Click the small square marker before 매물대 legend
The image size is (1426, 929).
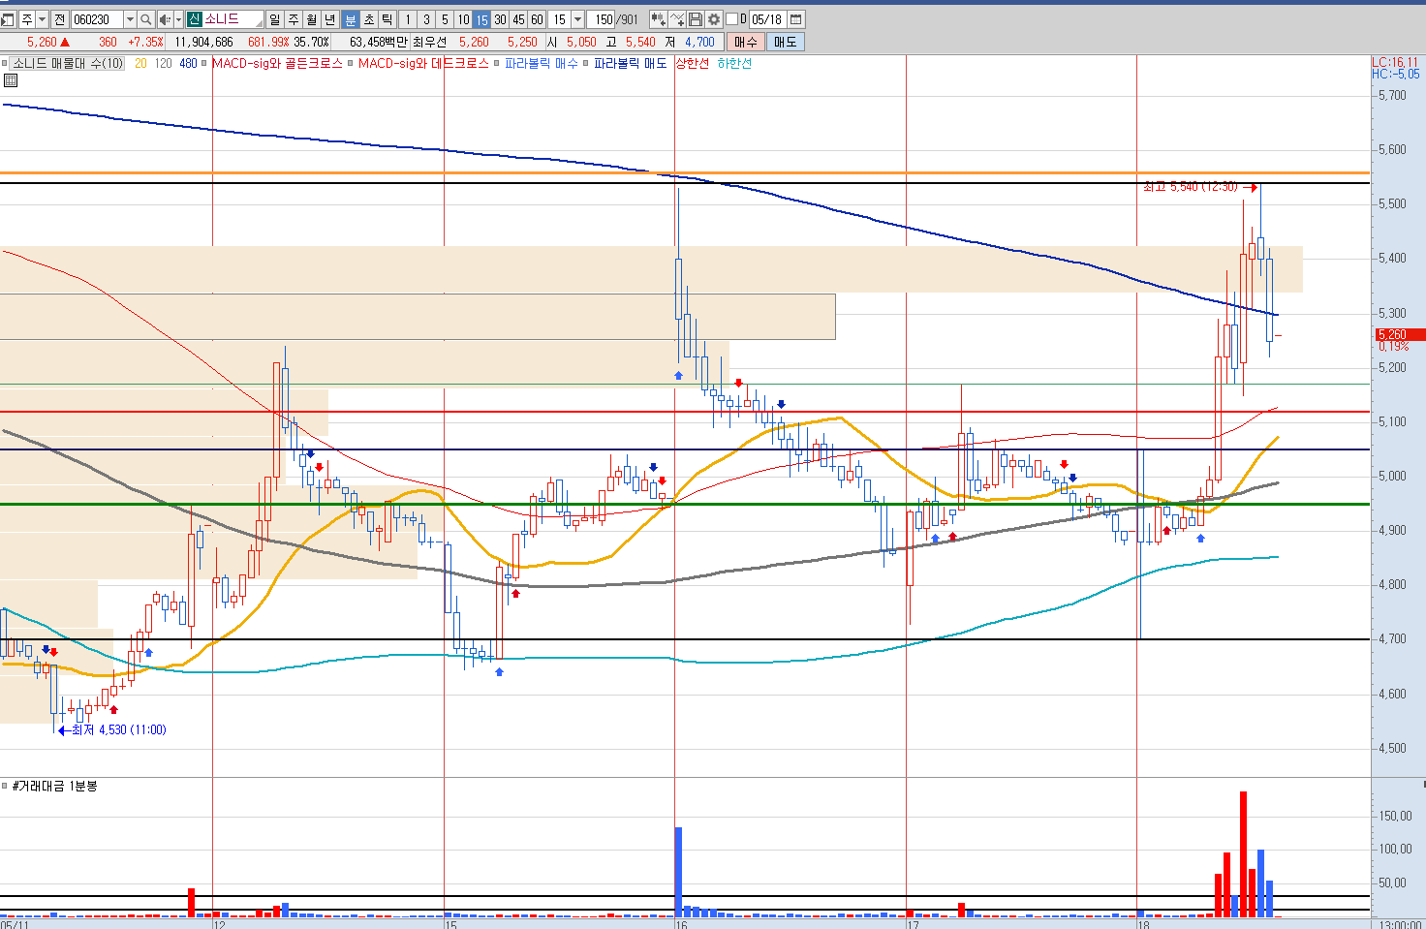point(5,63)
